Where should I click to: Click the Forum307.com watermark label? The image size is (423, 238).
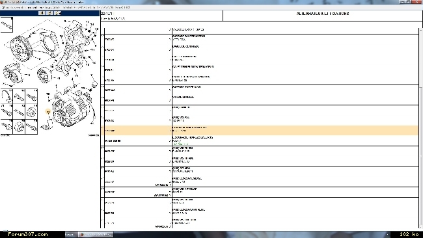[28, 234]
